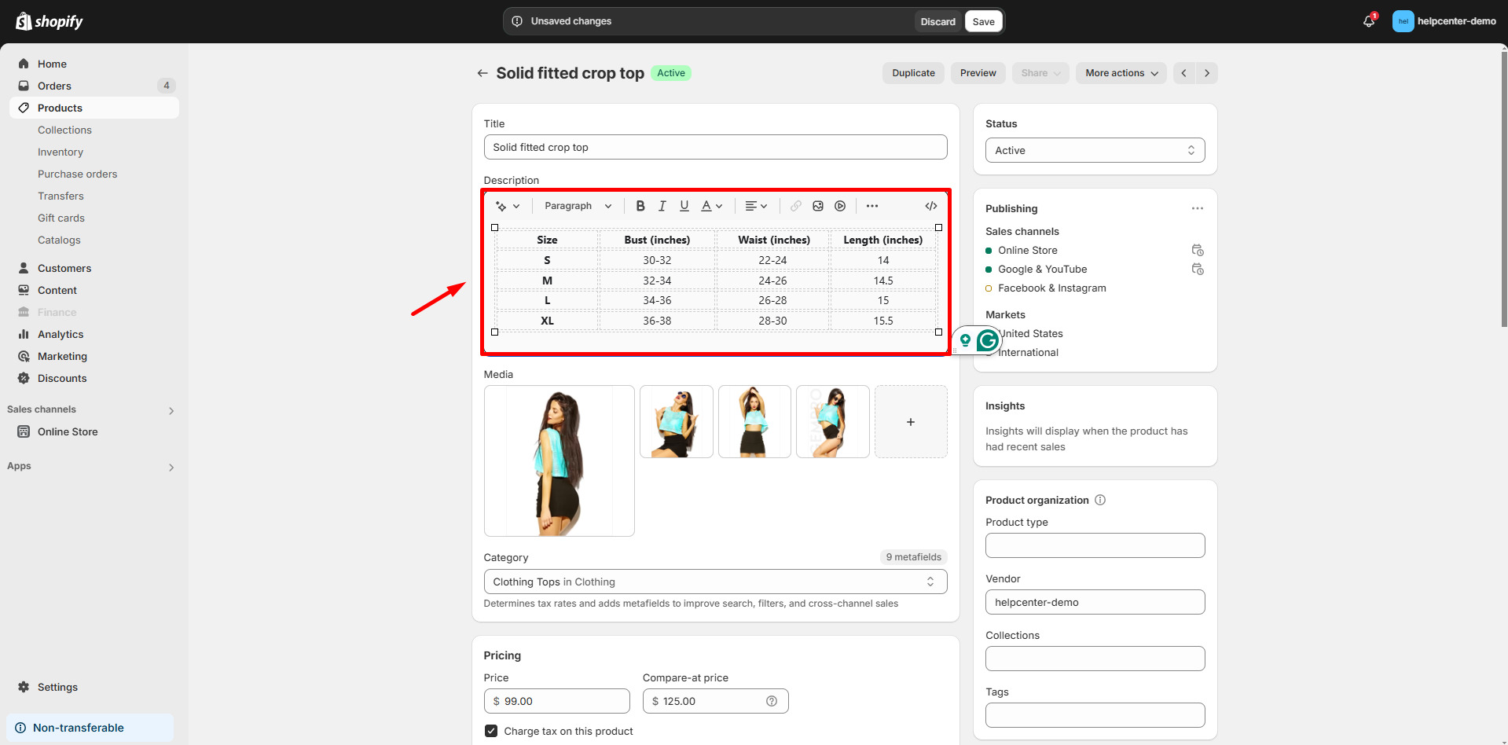Open the HTML code view of the description
Image resolution: width=1508 pixels, height=745 pixels.
pos(930,205)
